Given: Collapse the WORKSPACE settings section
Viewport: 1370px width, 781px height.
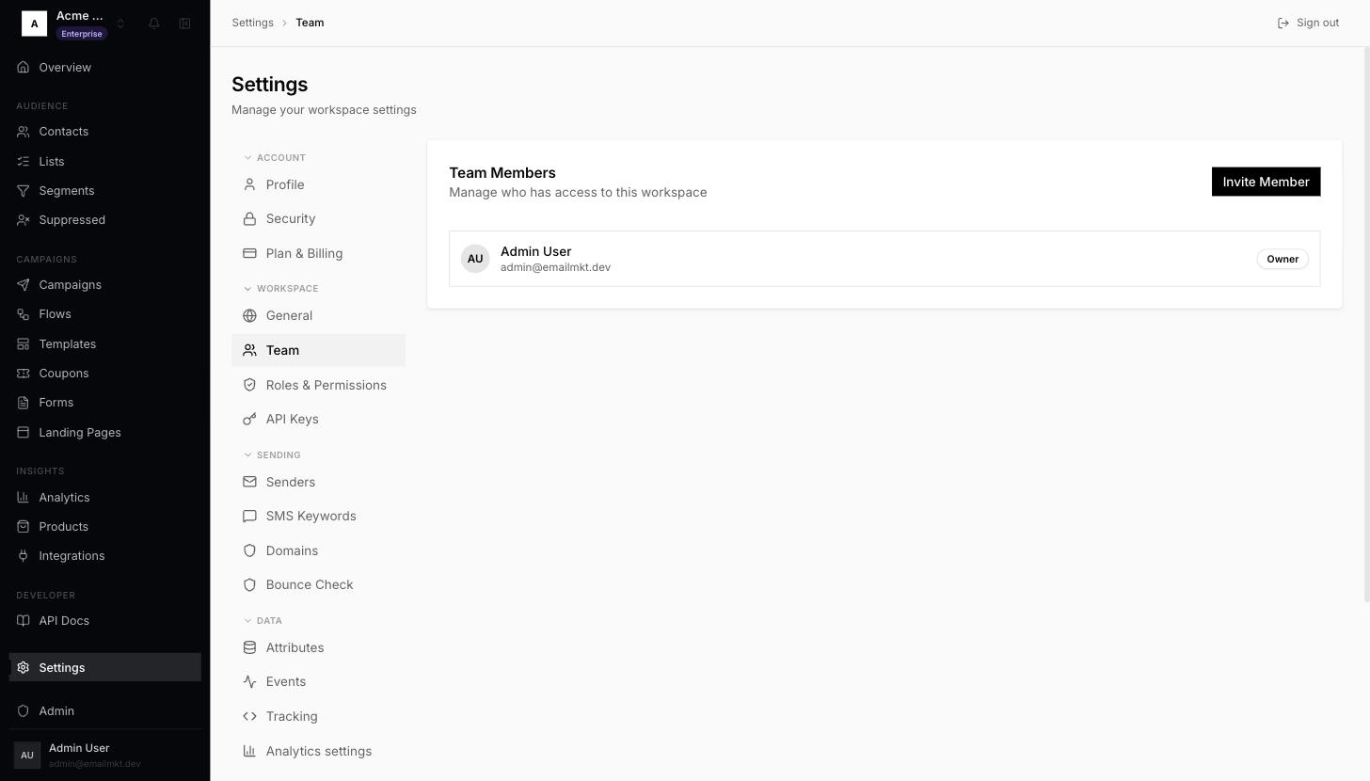Looking at the screenshot, I should point(281,289).
